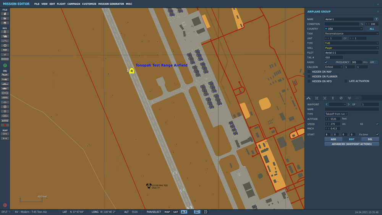
Task: Open the Route waypoint tab icon
Action: 308,98
